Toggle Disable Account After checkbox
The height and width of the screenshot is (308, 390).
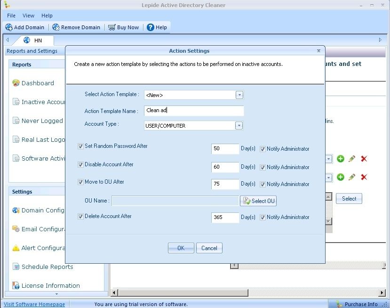click(x=80, y=164)
